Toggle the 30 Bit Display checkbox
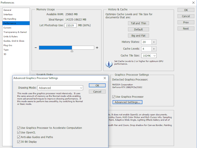Image resolution: width=197 pixels, height=148 pixels. click(19, 142)
